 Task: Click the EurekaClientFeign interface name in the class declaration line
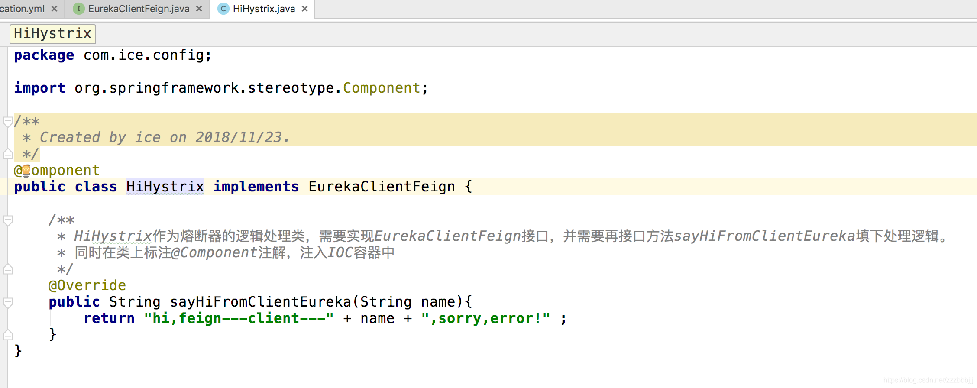pyautogui.click(x=382, y=187)
